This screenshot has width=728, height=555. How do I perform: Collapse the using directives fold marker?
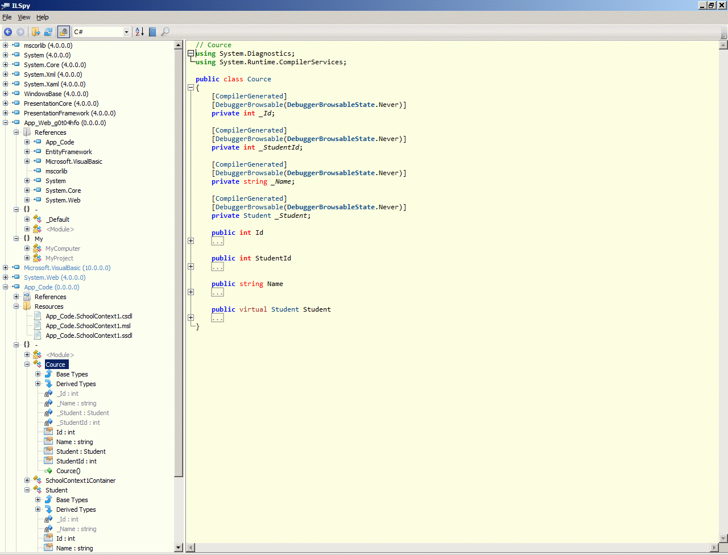191,53
